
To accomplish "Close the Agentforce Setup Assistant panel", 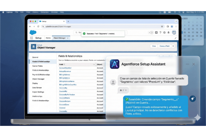I will coord(194,64).
